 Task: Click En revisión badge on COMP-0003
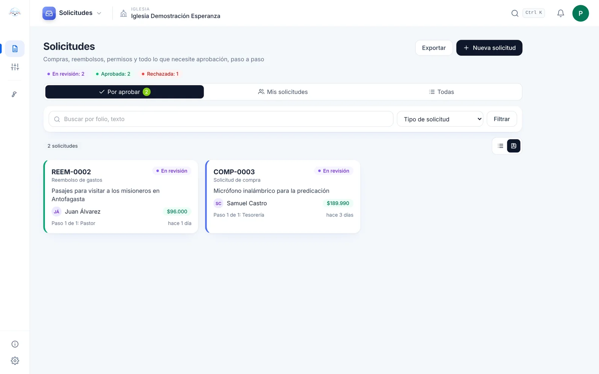334,171
